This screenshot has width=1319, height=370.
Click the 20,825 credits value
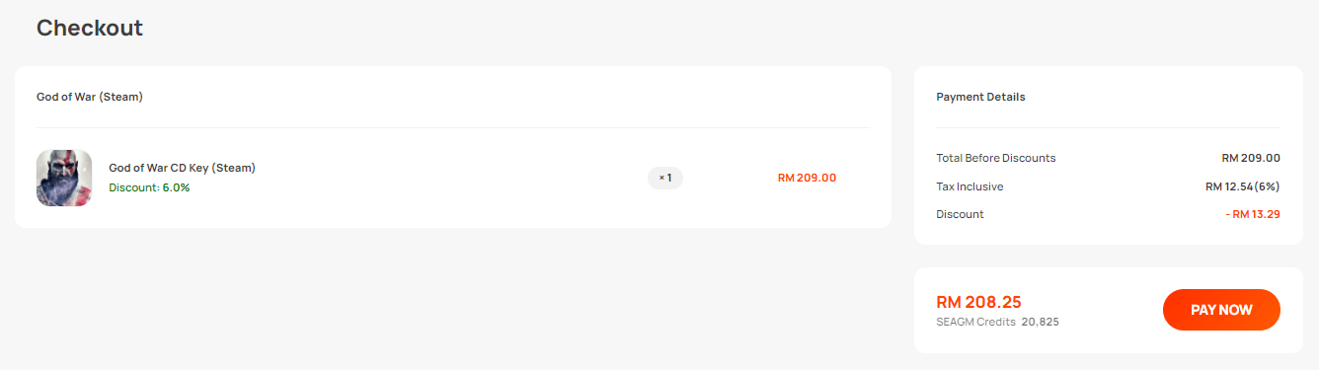[1041, 322]
